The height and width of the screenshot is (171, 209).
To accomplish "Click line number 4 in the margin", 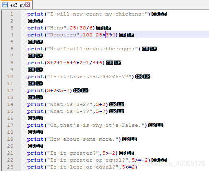I will click(12, 35).
